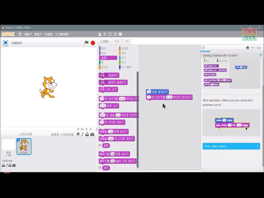Toggle the 박자 reporter checkbox
This screenshot has height=198, width=264.
(100, 168)
